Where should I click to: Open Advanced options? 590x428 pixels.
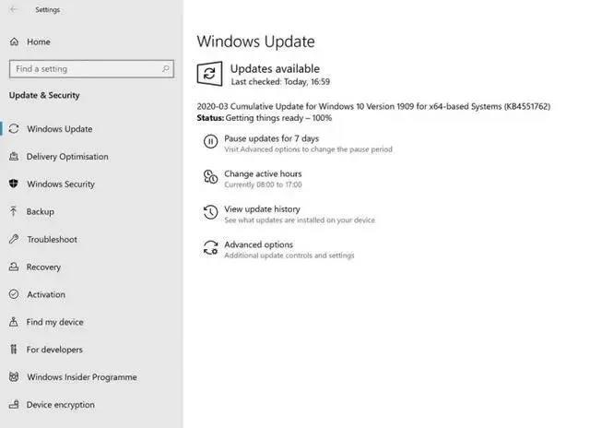258,244
